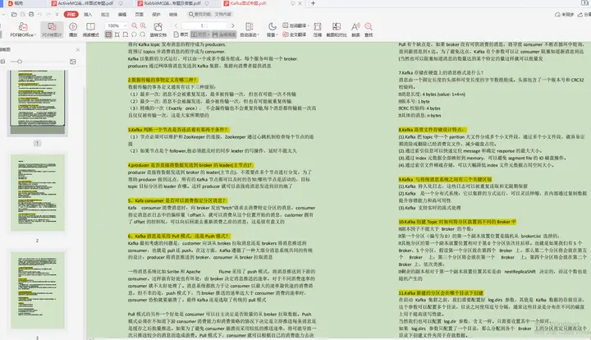Click the thumbnail size slider handle
Image resolution: width=591 pixels, height=340 pixels.
pos(20,62)
